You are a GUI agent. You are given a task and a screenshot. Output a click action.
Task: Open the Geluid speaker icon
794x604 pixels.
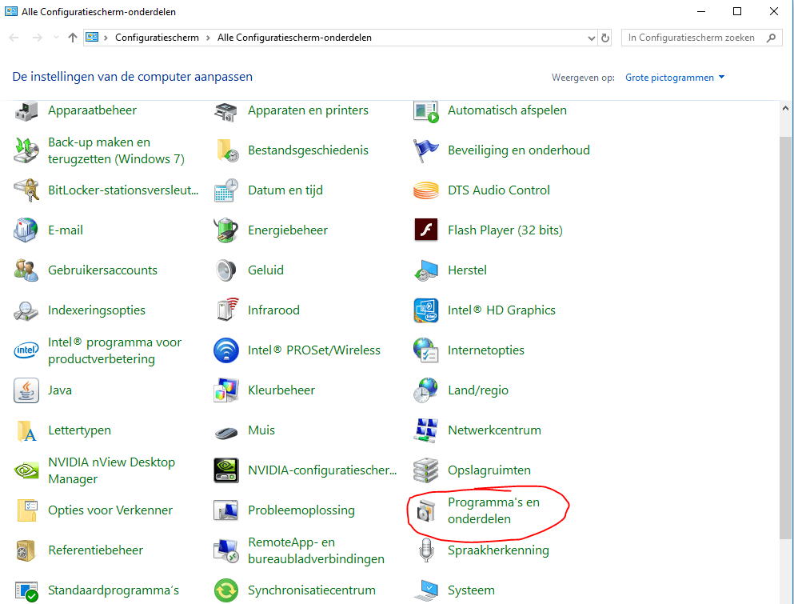225,270
